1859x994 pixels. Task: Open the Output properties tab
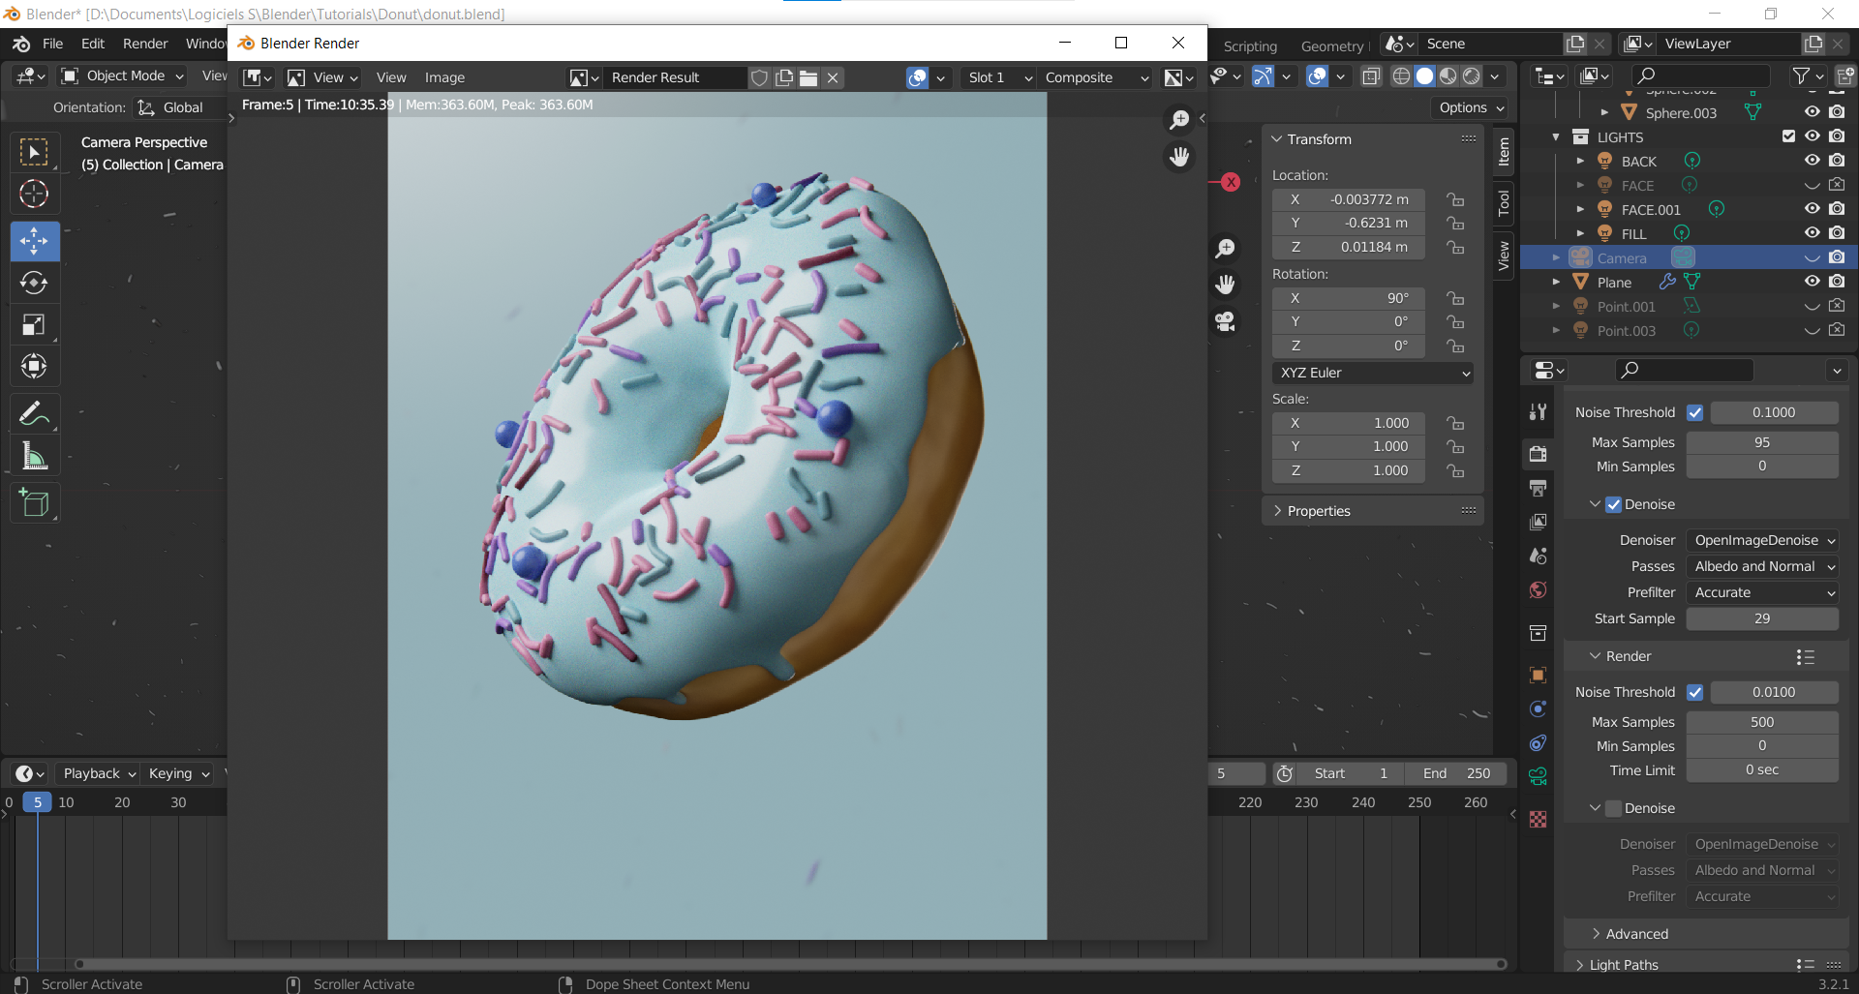click(1538, 487)
